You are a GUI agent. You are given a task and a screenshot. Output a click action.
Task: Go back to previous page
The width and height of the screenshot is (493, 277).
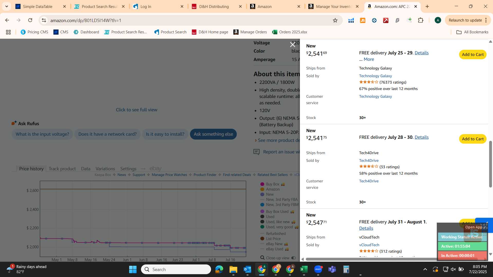7,20
